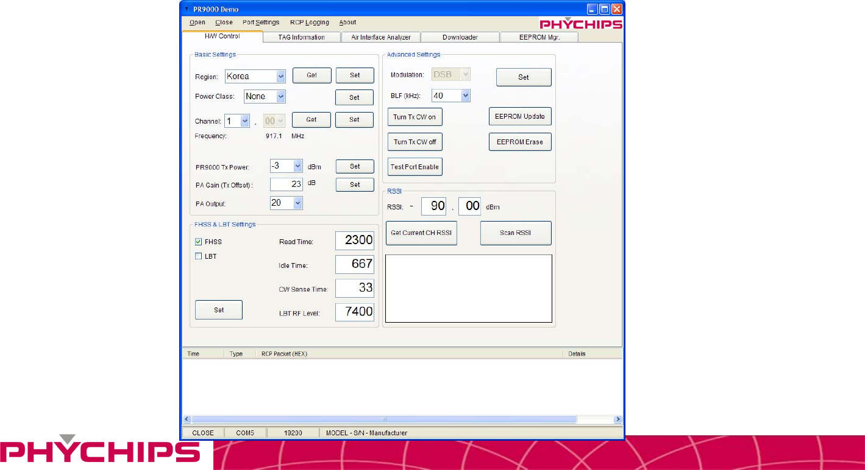865x470 pixels.
Task: Enable the FHSS checkbox
Action: pyautogui.click(x=199, y=242)
